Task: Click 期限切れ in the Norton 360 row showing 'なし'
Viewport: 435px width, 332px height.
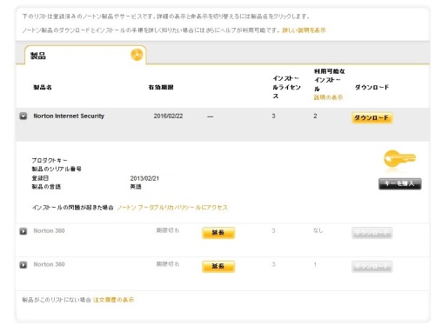Action: point(168,230)
